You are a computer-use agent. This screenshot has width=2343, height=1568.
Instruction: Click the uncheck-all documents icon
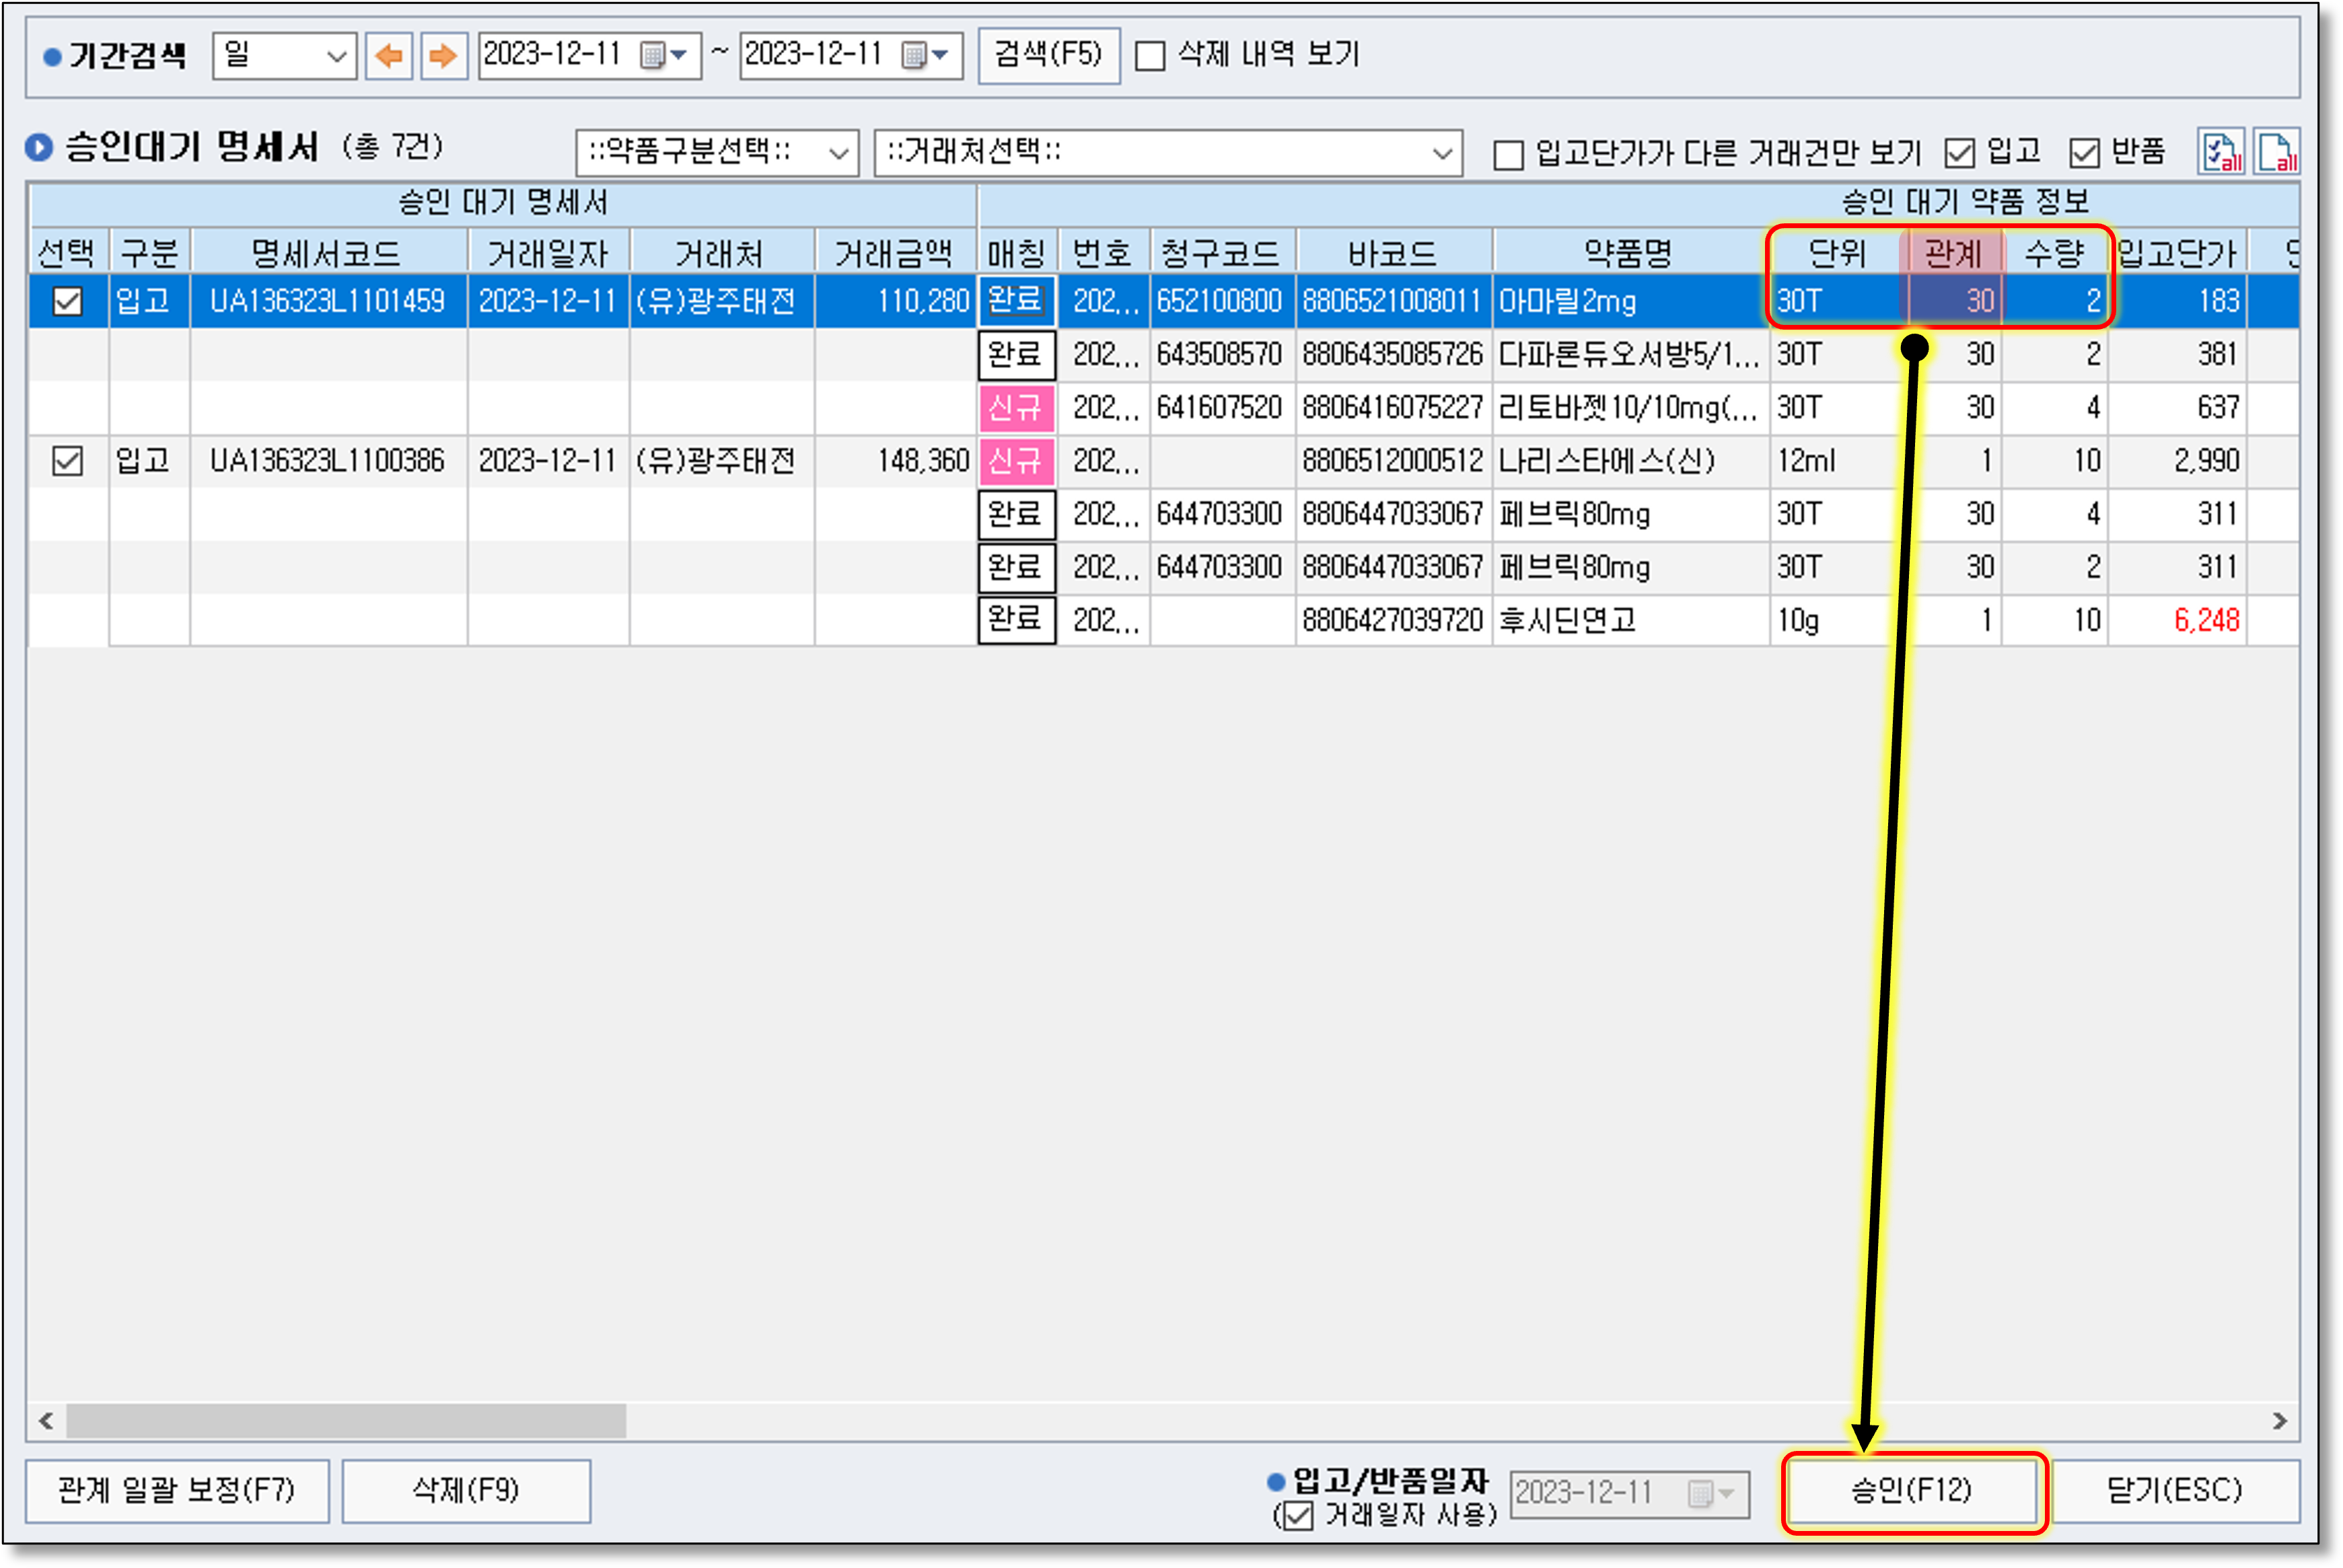(2277, 152)
